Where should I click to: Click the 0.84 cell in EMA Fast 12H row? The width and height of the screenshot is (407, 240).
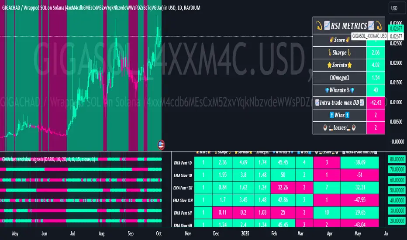(x=222, y=188)
